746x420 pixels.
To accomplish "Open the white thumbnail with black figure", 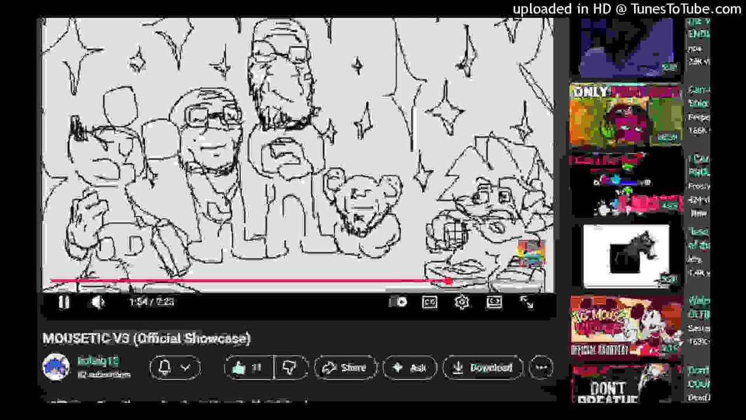I will click(626, 256).
